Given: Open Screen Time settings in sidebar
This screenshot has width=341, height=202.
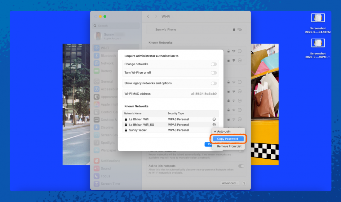Looking at the screenshot, I should pos(110,184).
